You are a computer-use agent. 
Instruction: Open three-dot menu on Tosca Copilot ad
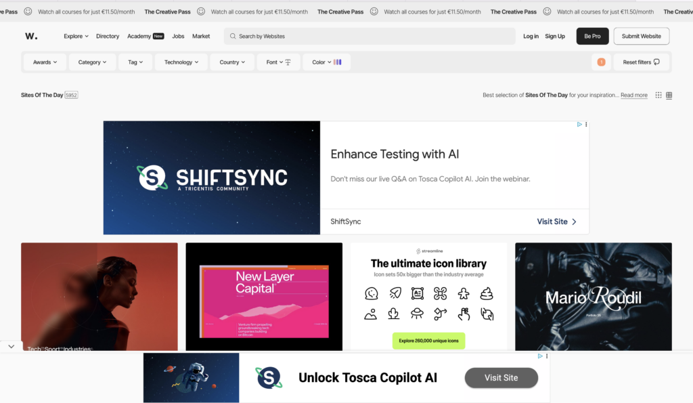click(547, 356)
